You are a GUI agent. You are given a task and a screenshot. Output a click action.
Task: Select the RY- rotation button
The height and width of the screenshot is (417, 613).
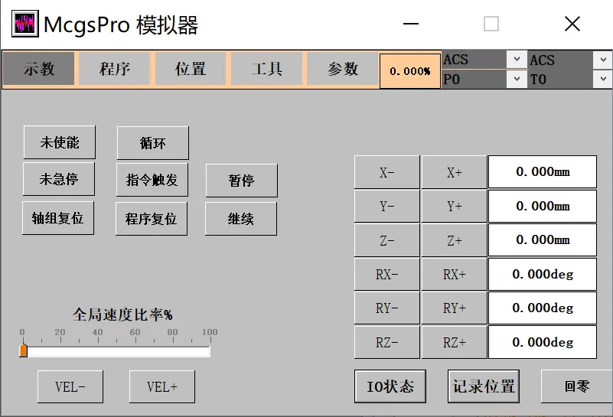click(387, 308)
